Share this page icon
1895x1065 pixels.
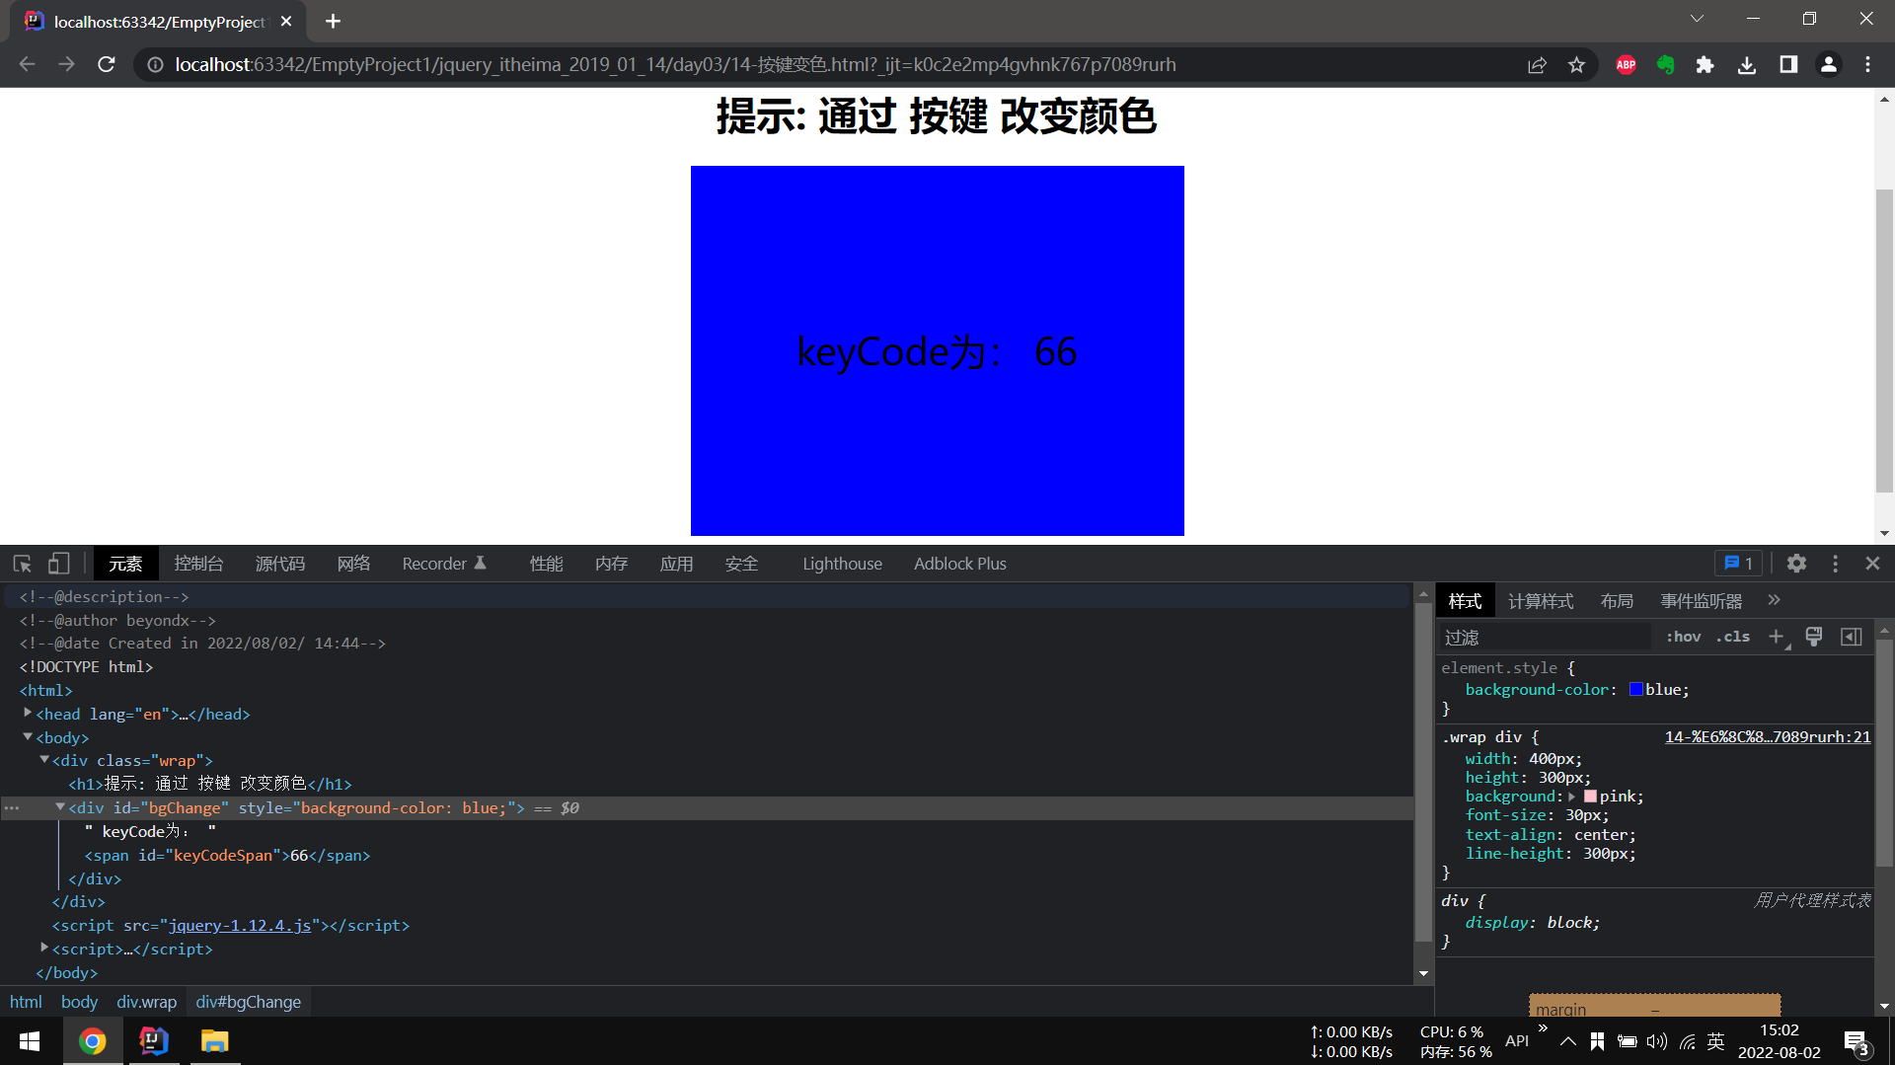click(1537, 64)
